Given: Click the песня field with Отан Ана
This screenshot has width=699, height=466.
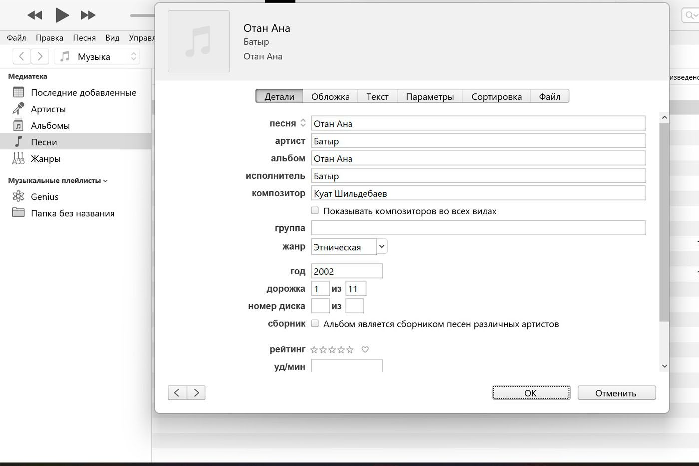Looking at the screenshot, I should [478, 123].
